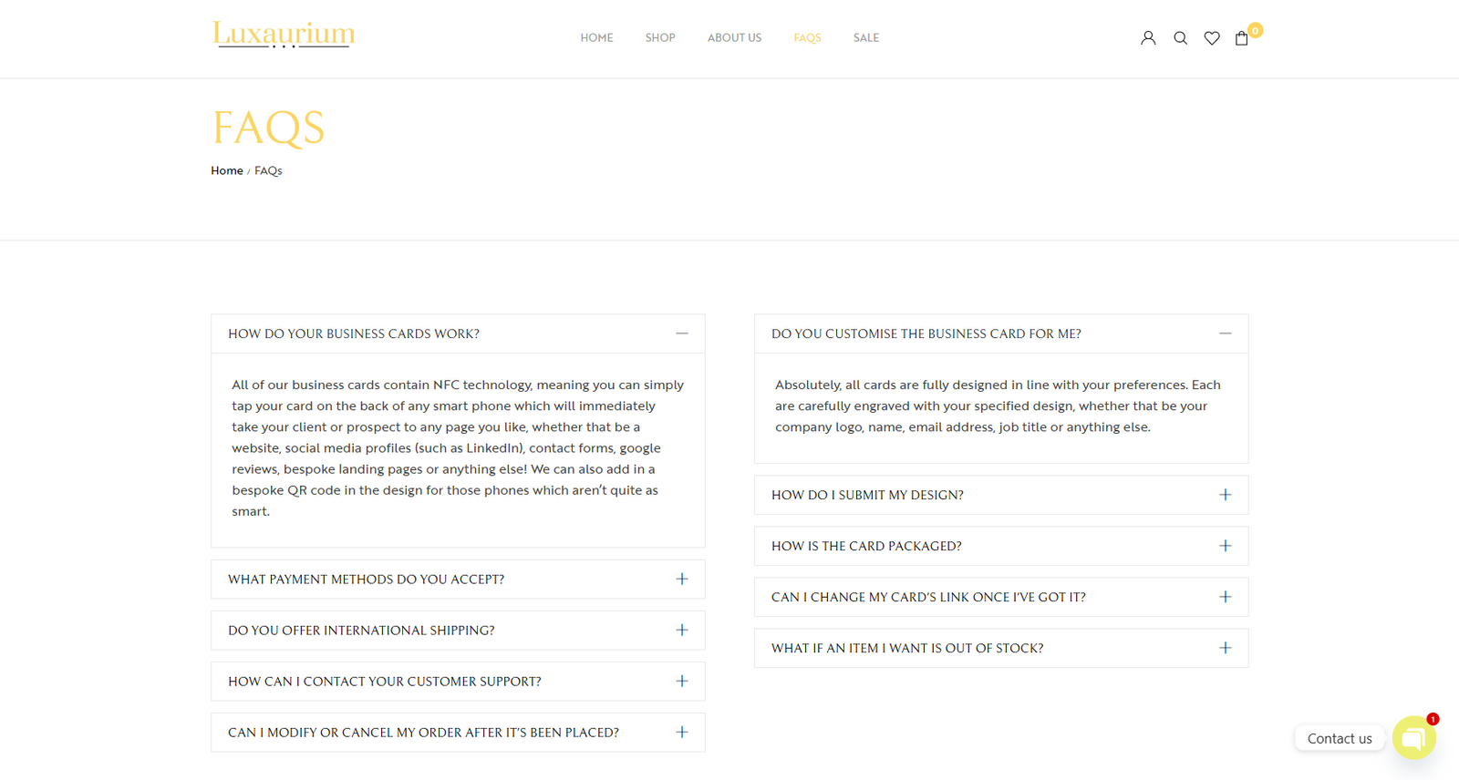Open the search magnifier icon
The width and height of the screenshot is (1459, 780).
(1180, 38)
